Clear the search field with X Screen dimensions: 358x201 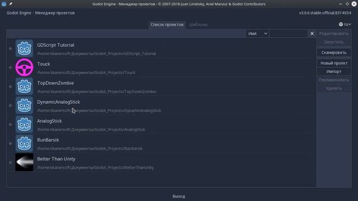312,33
